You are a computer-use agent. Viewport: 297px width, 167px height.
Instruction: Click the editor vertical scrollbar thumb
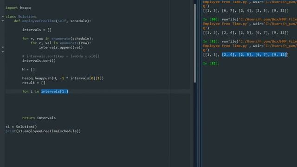coord(195,43)
